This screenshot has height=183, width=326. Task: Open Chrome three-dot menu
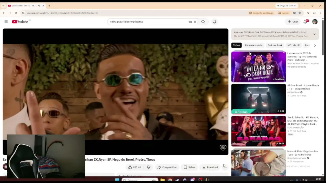[320, 13]
